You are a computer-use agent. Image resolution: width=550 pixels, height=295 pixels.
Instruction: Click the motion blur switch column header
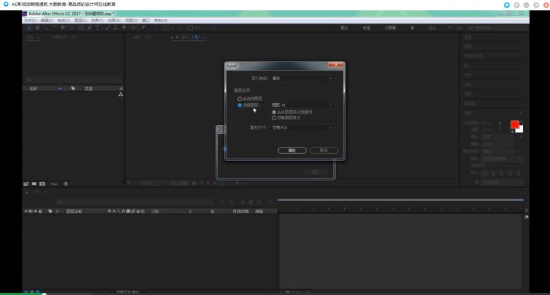click(133, 211)
